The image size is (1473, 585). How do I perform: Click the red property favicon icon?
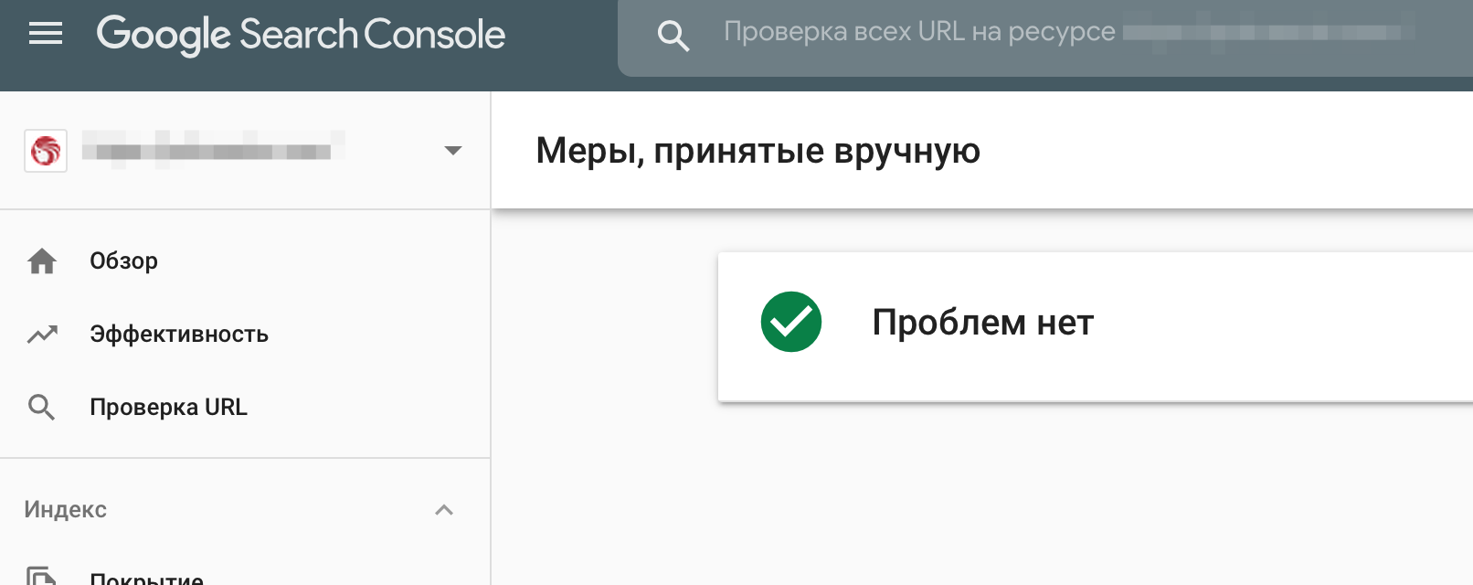click(46, 151)
